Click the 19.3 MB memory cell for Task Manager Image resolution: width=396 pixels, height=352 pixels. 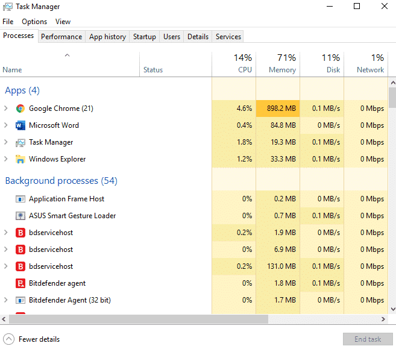tap(278, 142)
